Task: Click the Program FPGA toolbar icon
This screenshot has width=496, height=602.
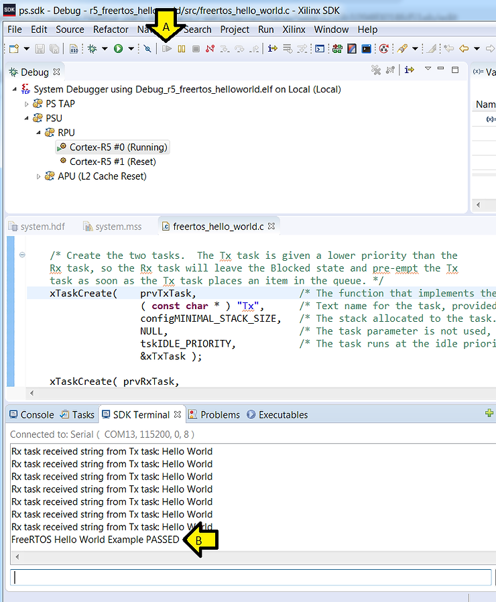Action: coord(337,49)
